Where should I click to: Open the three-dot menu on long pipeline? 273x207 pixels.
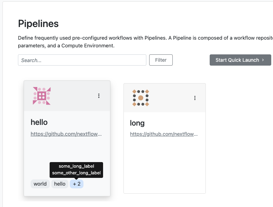pyautogui.click(x=195, y=98)
